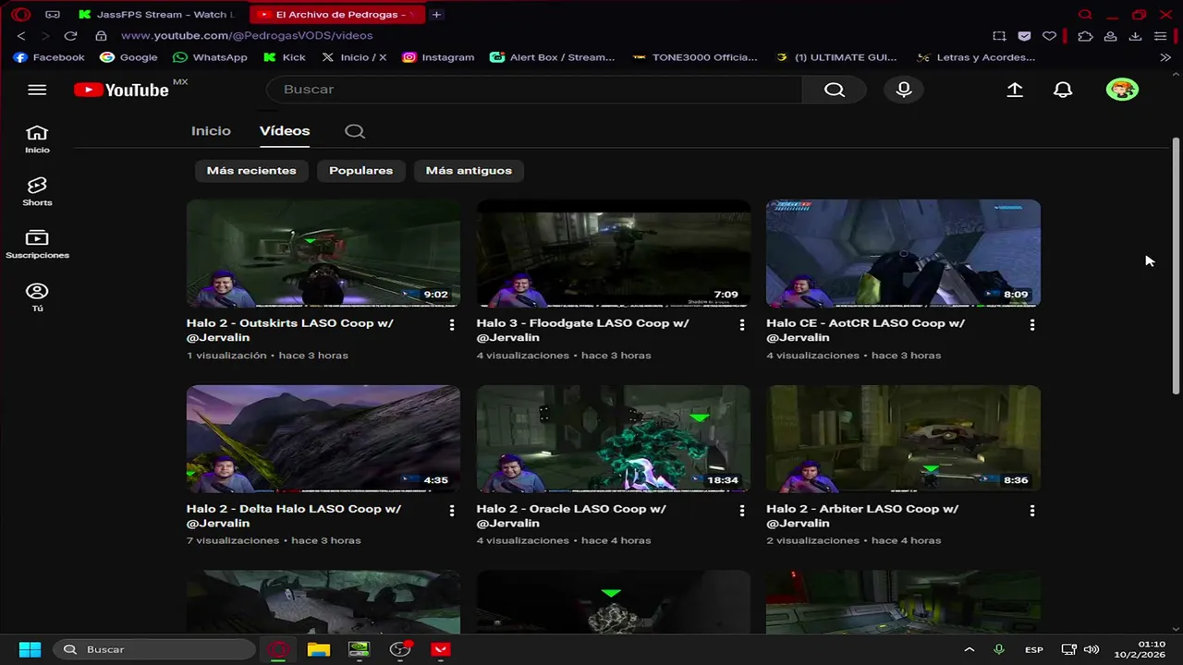
Task: Open Opera main menu logo
Action: click(x=20, y=14)
